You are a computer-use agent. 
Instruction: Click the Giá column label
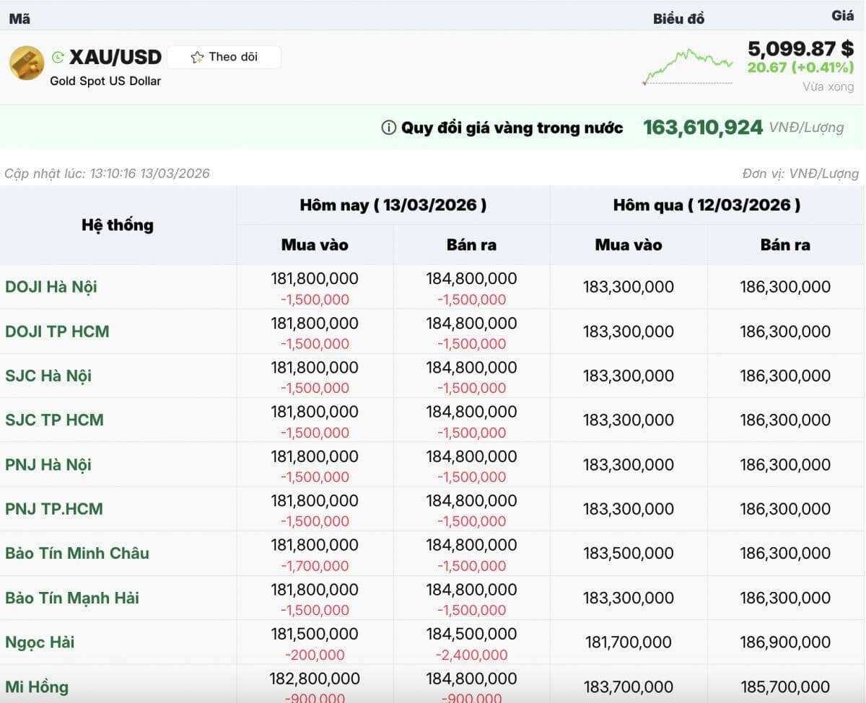tap(842, 15)
